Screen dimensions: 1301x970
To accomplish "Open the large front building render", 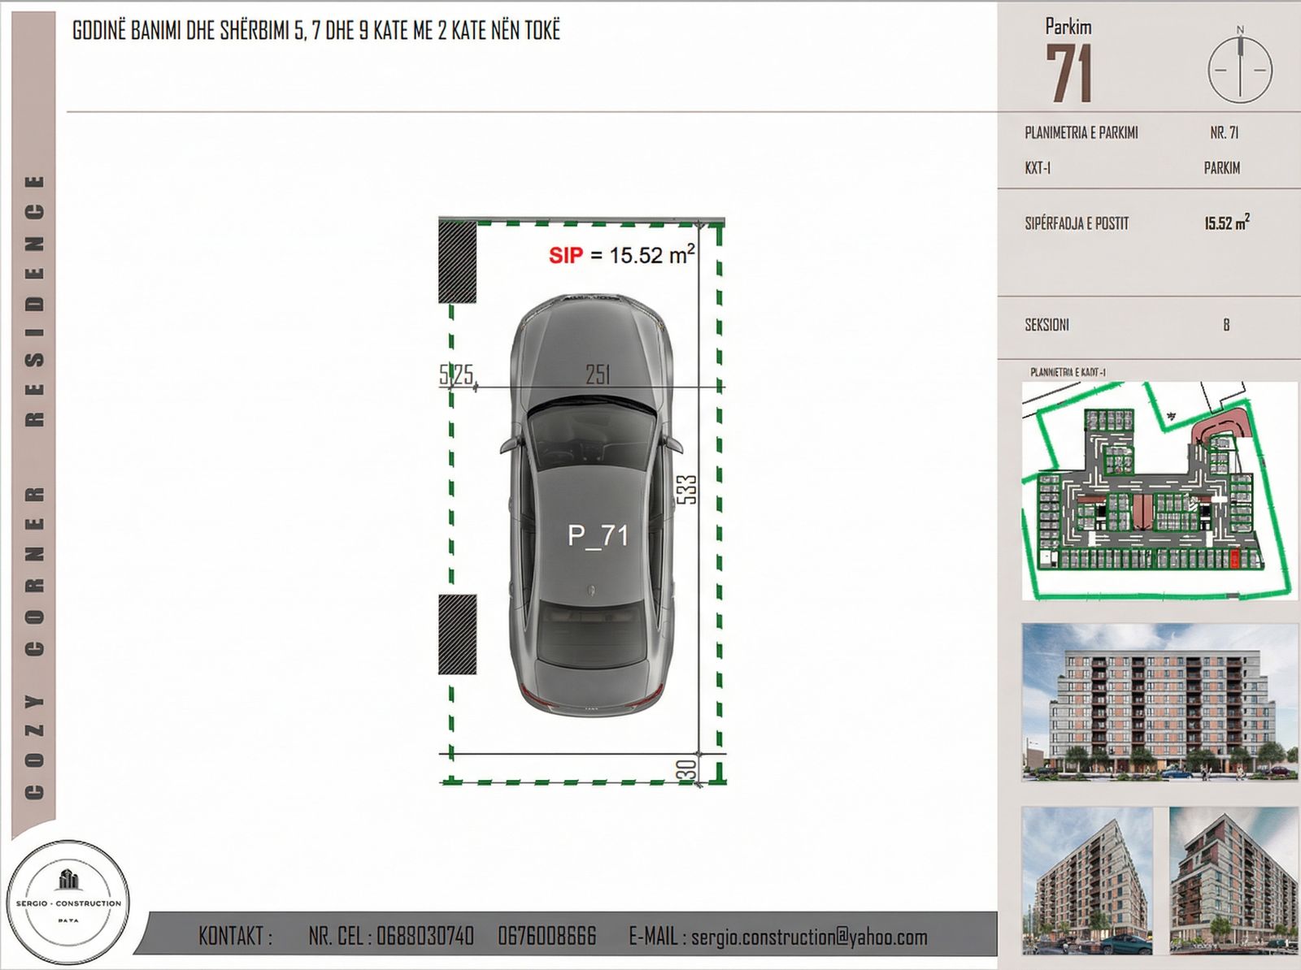I will [x=1160, y=702].
